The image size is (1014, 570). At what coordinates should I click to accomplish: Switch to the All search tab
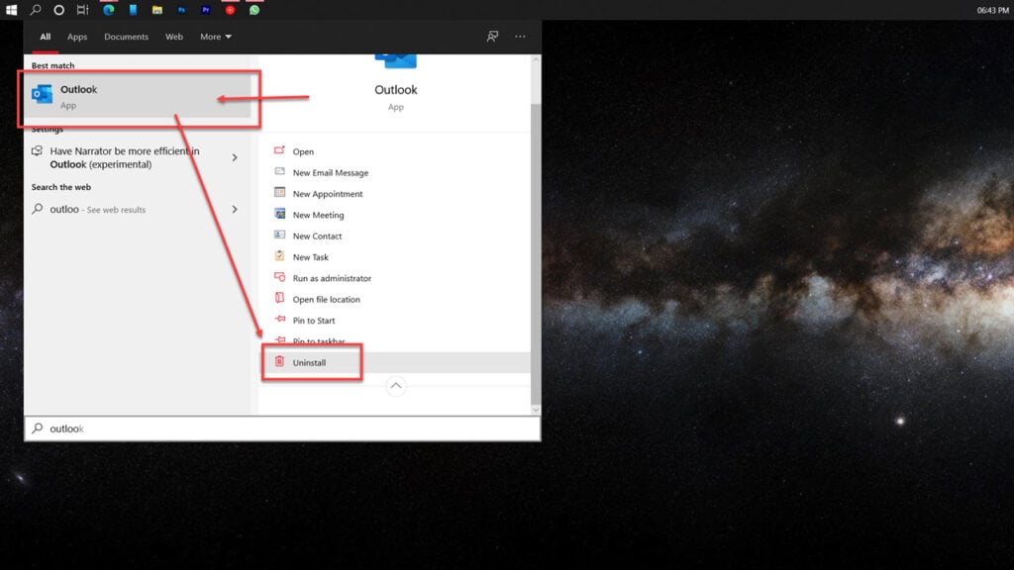45,37
